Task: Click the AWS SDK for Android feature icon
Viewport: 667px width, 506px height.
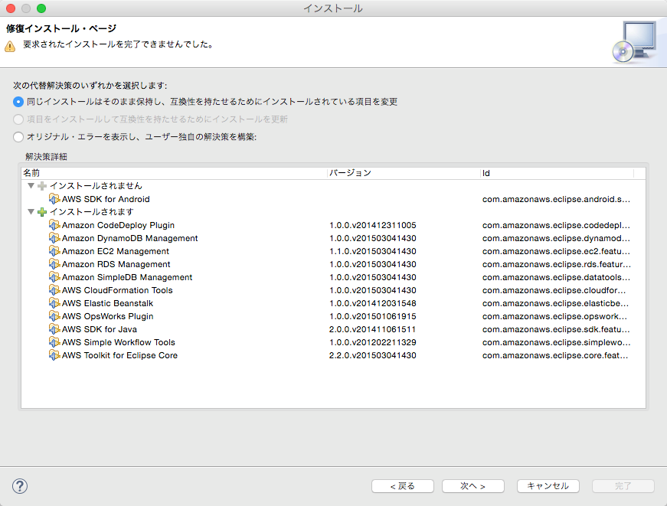Action: coord(54,199)
